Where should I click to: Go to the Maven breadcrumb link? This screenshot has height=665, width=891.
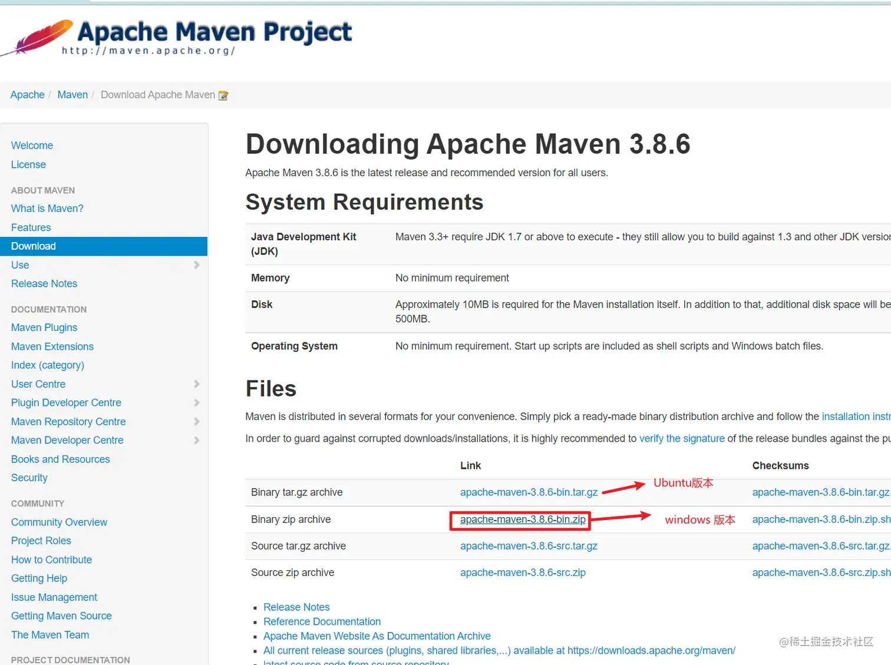72,95
